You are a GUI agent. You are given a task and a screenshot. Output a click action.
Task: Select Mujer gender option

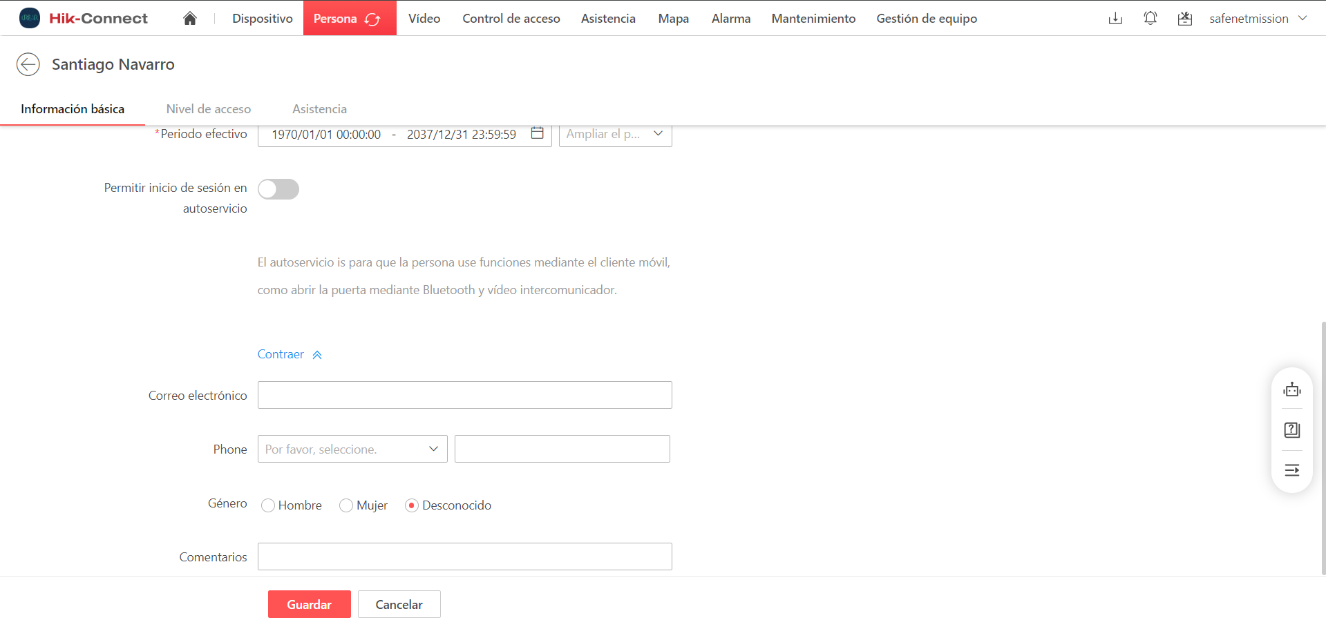[346, 505]
